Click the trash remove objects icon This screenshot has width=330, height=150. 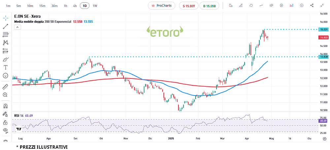6,141
